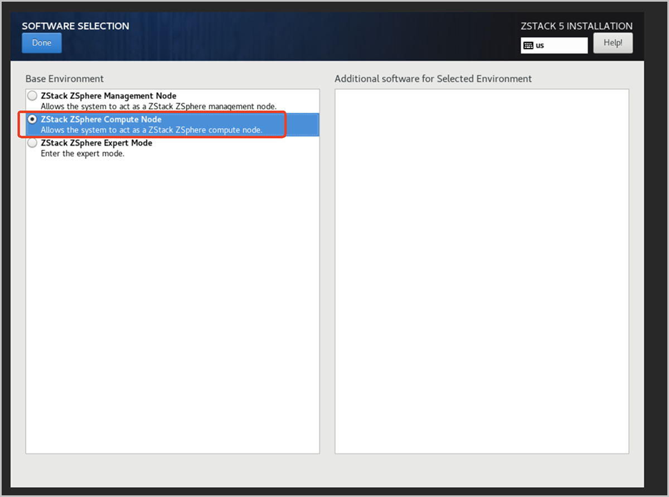This screenshot has width=669, height=497.
Task: Click the 'ZStack ZSphere Compute Node' label
Action: point(101,119)
